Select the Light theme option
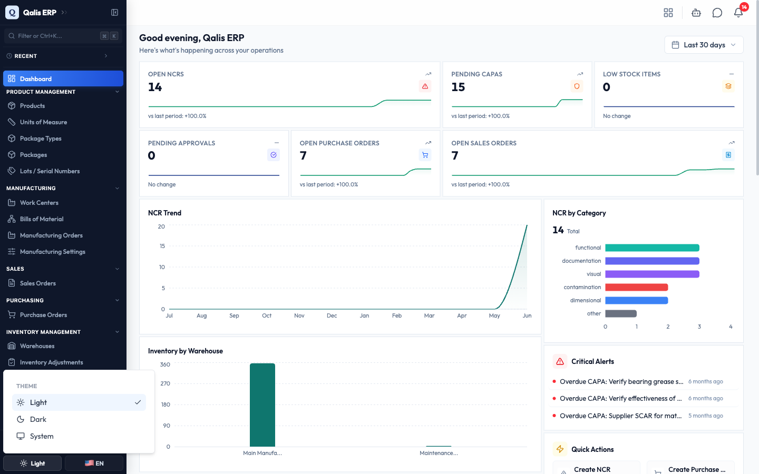 [79, 402]
